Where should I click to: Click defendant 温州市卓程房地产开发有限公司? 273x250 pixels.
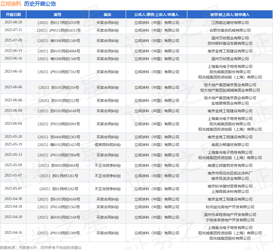click(x=230, y=215)
